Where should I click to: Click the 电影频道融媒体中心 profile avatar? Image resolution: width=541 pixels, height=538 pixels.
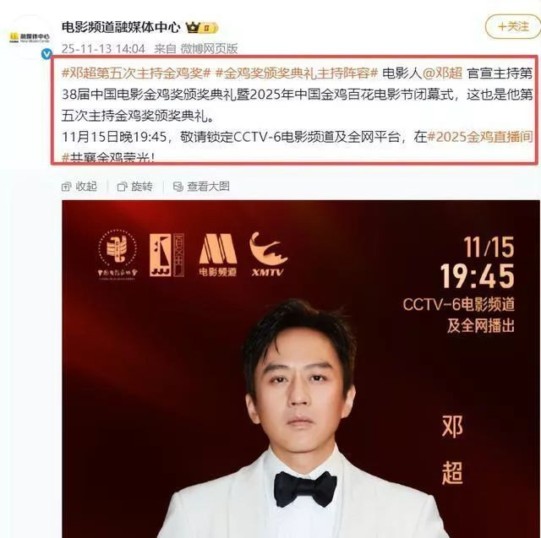(30, 37)
